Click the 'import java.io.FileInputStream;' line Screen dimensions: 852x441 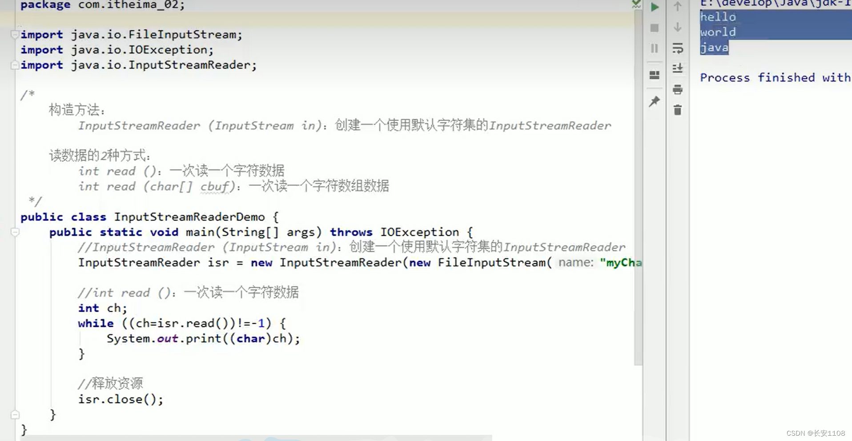pyautogui.click(x=132, y=35)
